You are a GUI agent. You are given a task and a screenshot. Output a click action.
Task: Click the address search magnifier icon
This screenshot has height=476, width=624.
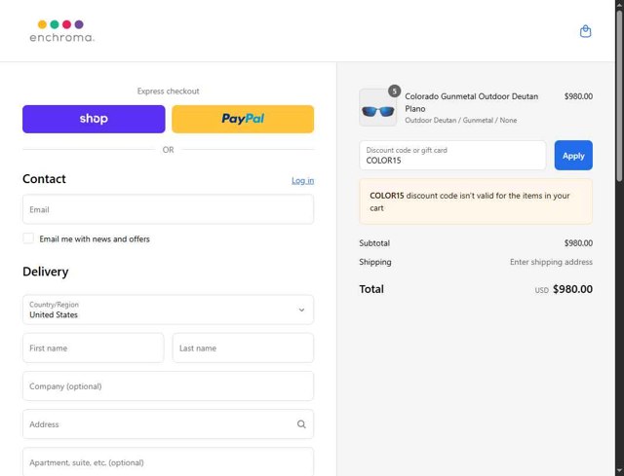301,424
